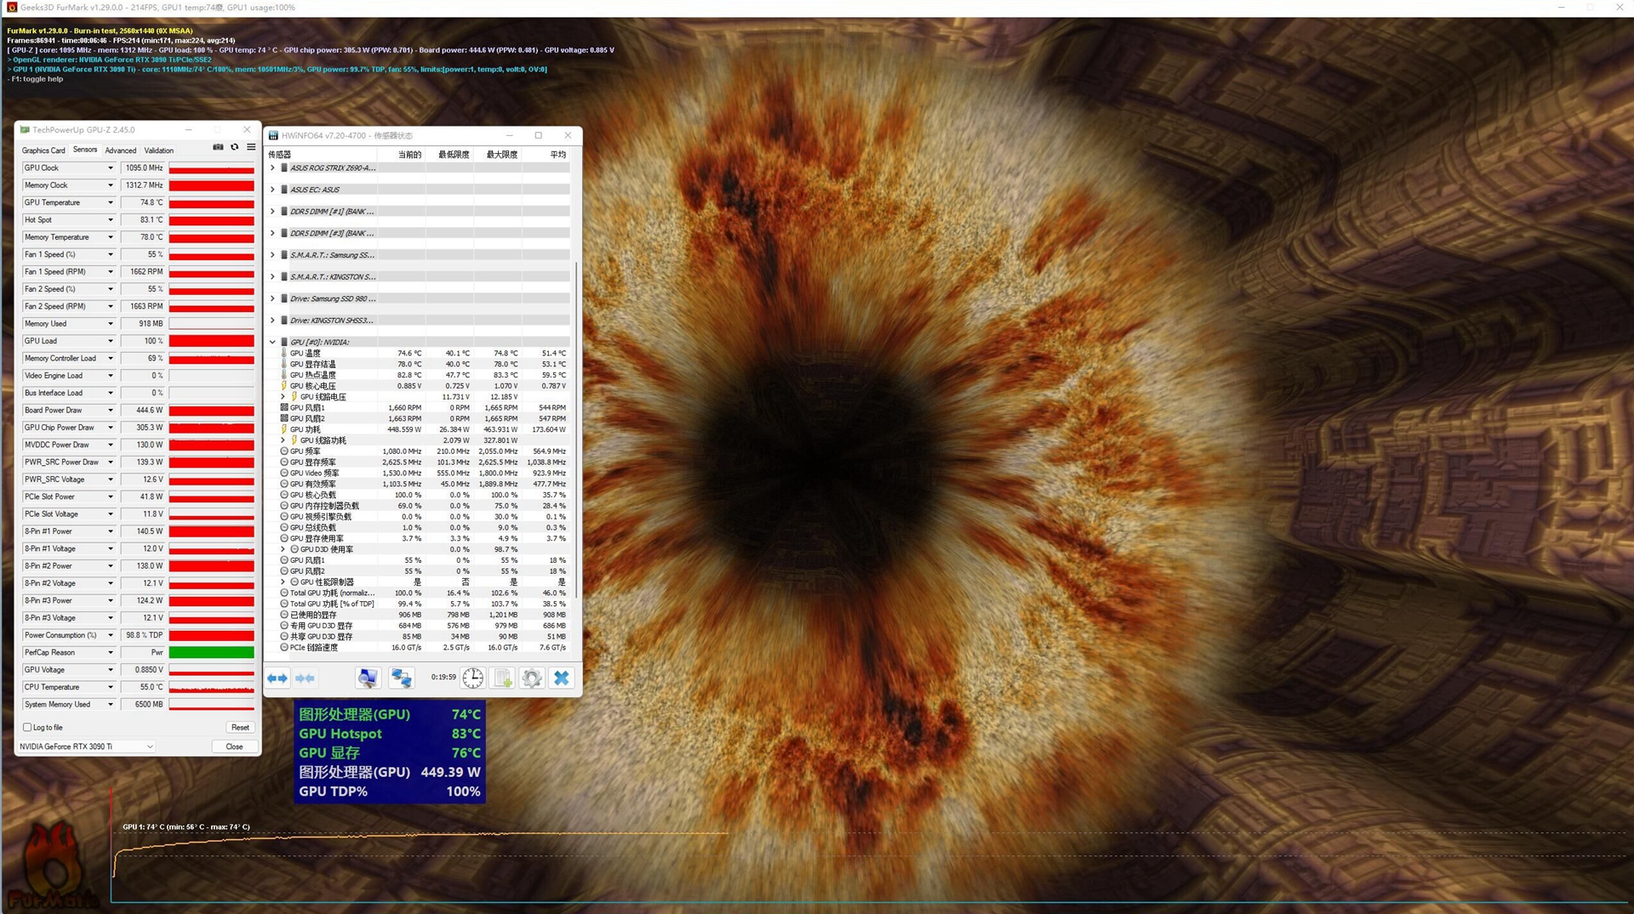This screenshot has height=914, width=1634.
Task: Enable the Log to file checkbox
Action: 28,727
